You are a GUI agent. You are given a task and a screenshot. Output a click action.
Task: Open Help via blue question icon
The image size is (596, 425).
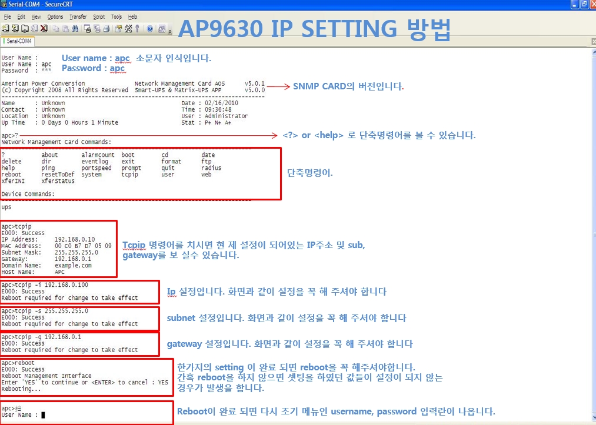pos(150,28)
